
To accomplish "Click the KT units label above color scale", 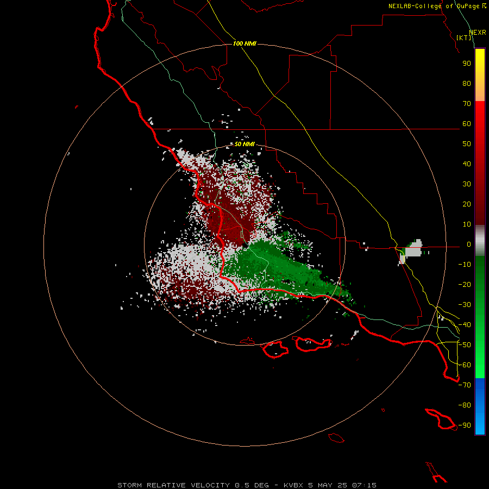I will pyautogui.click(x=464, y=37).
